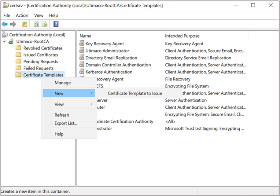Viewport: 280px width, 196px height.
Task: Select the Issued Certificates folder
Action: [x=40, y=55]
